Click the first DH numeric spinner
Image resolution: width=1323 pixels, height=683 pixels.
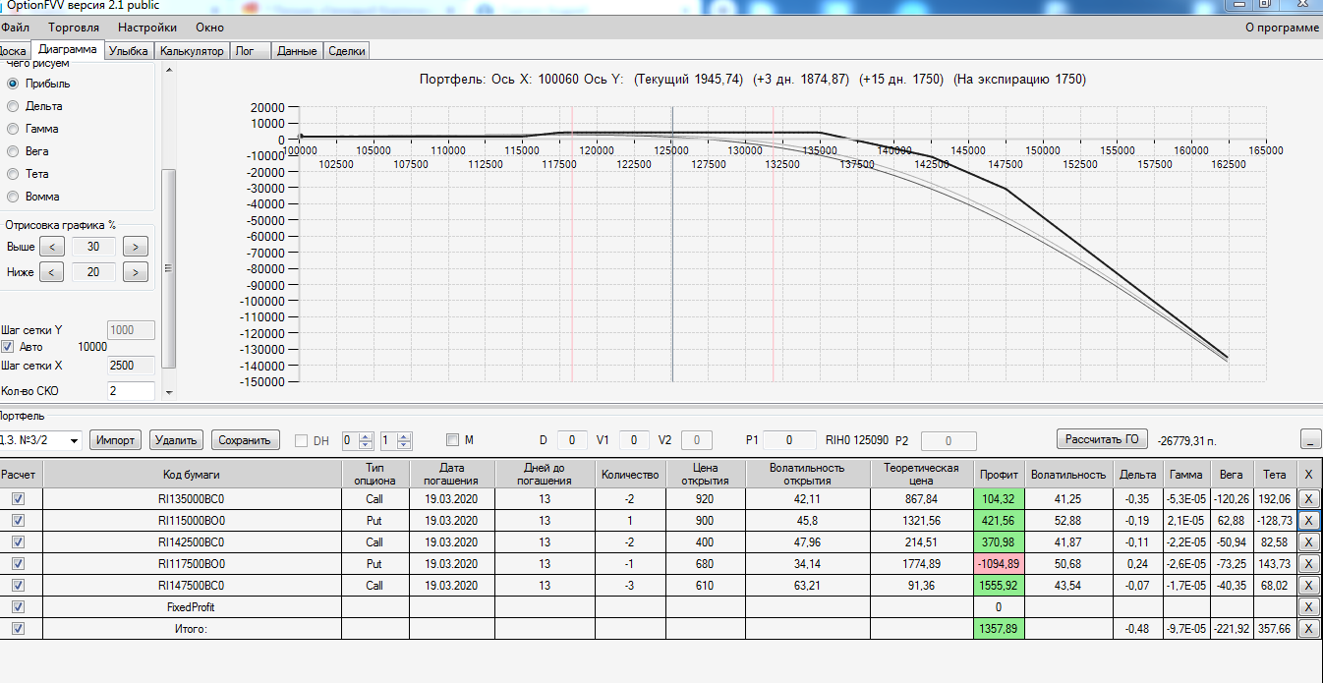358,441
